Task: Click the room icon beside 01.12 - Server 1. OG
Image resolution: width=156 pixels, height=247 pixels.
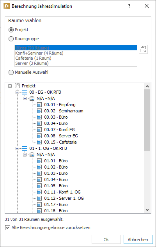Action: pyautogui.click(x=39, y=198)
